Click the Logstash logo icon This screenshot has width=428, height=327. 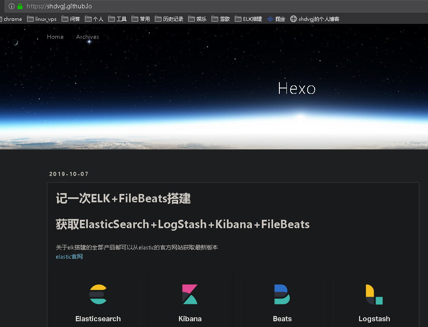click(374, 294)
